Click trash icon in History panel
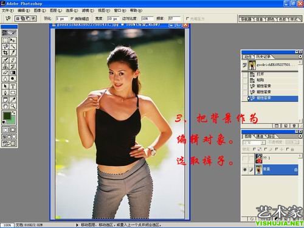The width and height of the screenshot is (304, 228). [x=294, y=126]
